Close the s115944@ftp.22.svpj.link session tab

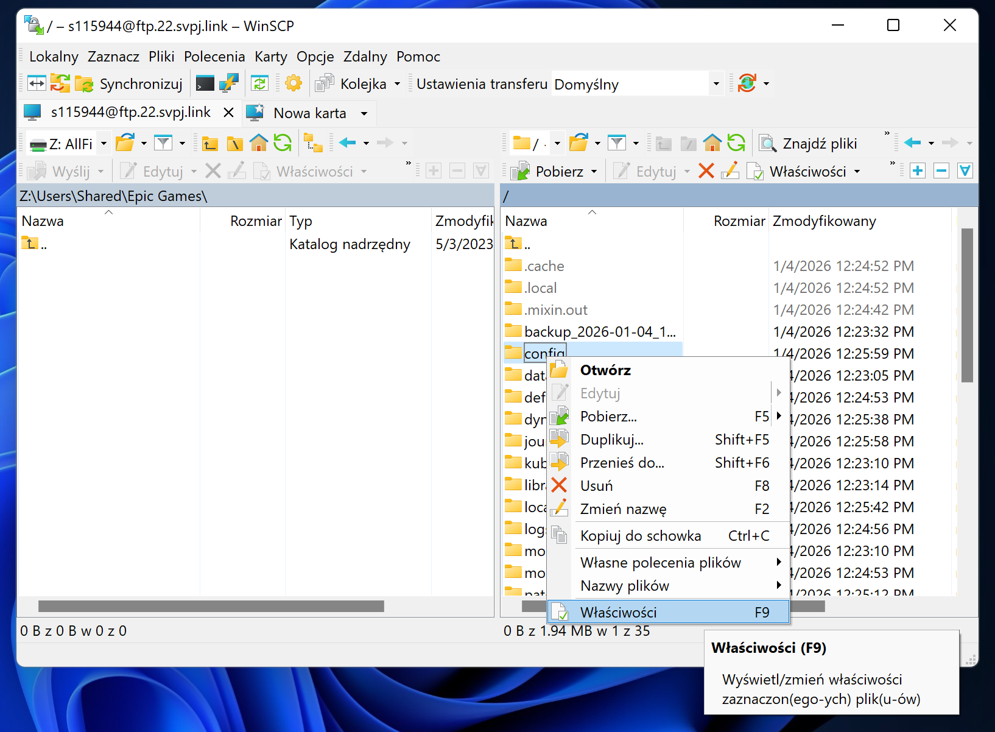point(228,113)
